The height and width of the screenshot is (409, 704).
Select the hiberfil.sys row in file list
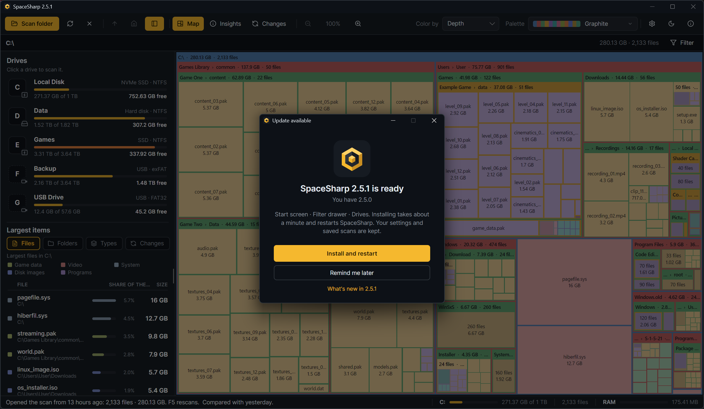coord(87,319)
